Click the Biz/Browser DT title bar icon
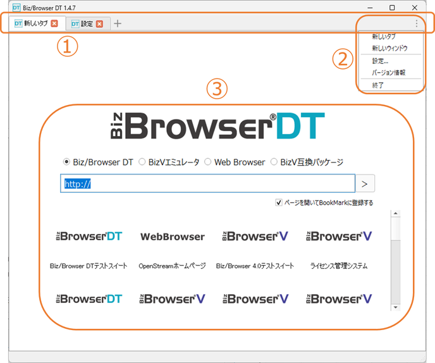This screenshot has width=435, height=363. click(16, 8)
